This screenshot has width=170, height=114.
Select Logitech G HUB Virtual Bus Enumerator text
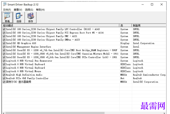[29, 61]
